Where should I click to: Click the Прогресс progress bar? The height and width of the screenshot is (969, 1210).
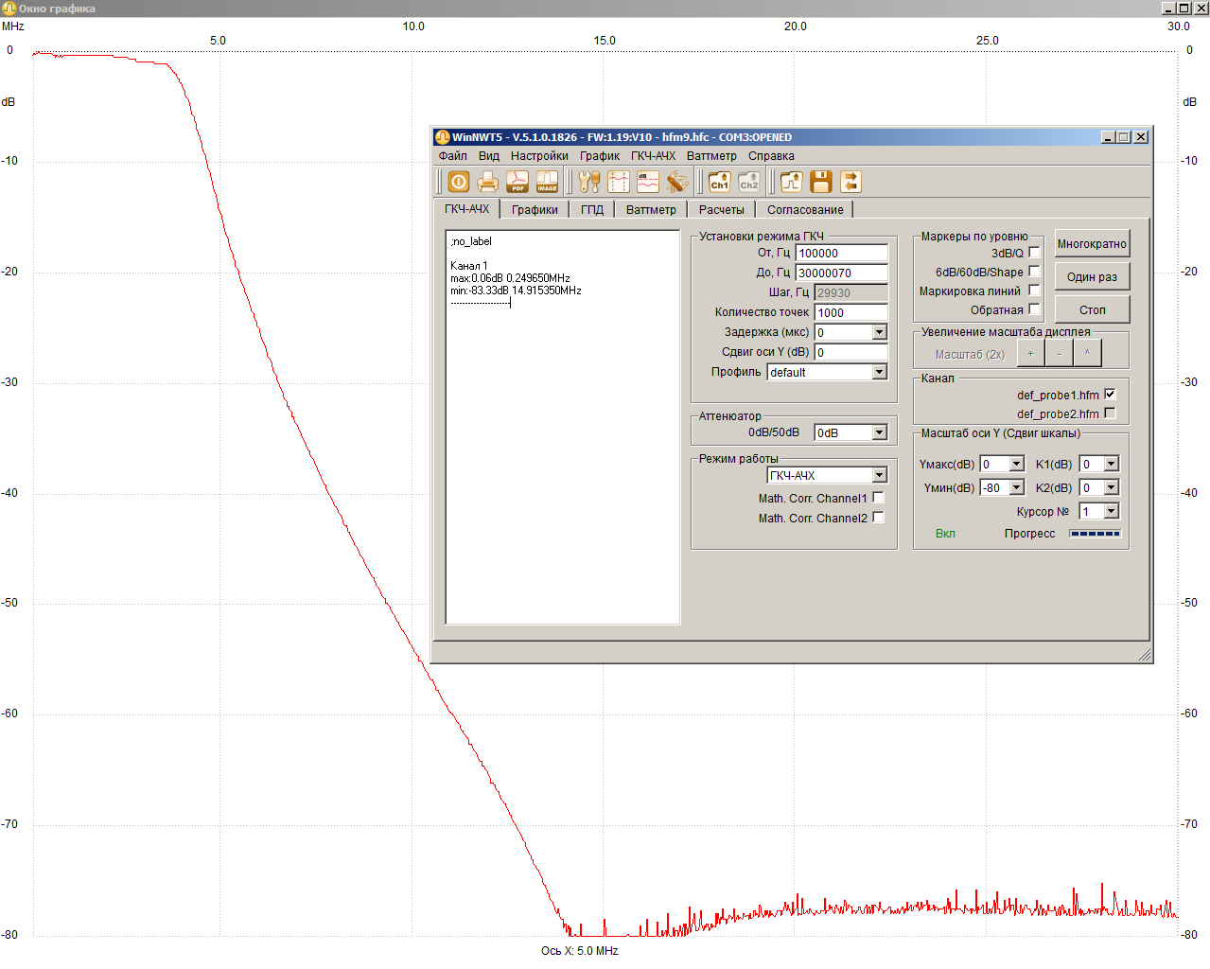1095,534
